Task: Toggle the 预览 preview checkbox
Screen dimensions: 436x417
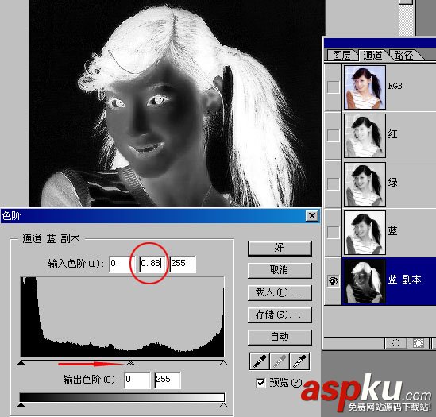Action: (x=260, y=383)
